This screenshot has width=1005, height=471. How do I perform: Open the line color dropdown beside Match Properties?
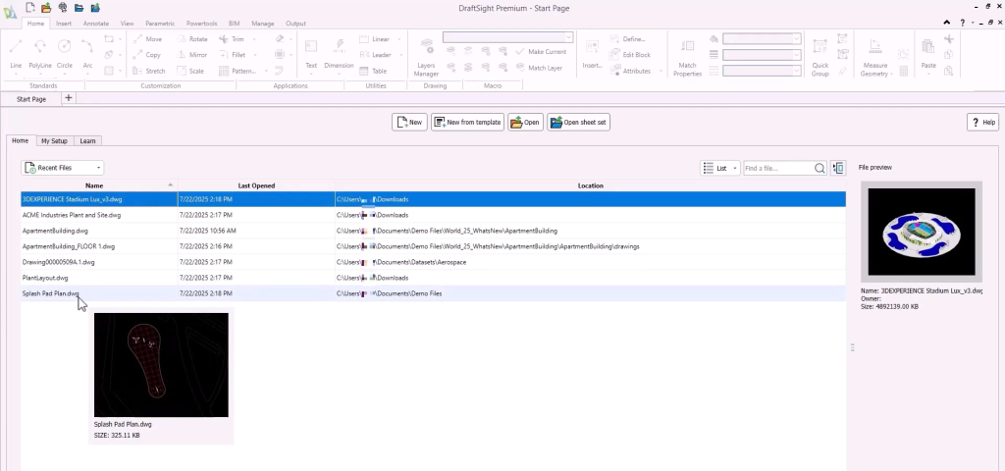pos(762,39)
